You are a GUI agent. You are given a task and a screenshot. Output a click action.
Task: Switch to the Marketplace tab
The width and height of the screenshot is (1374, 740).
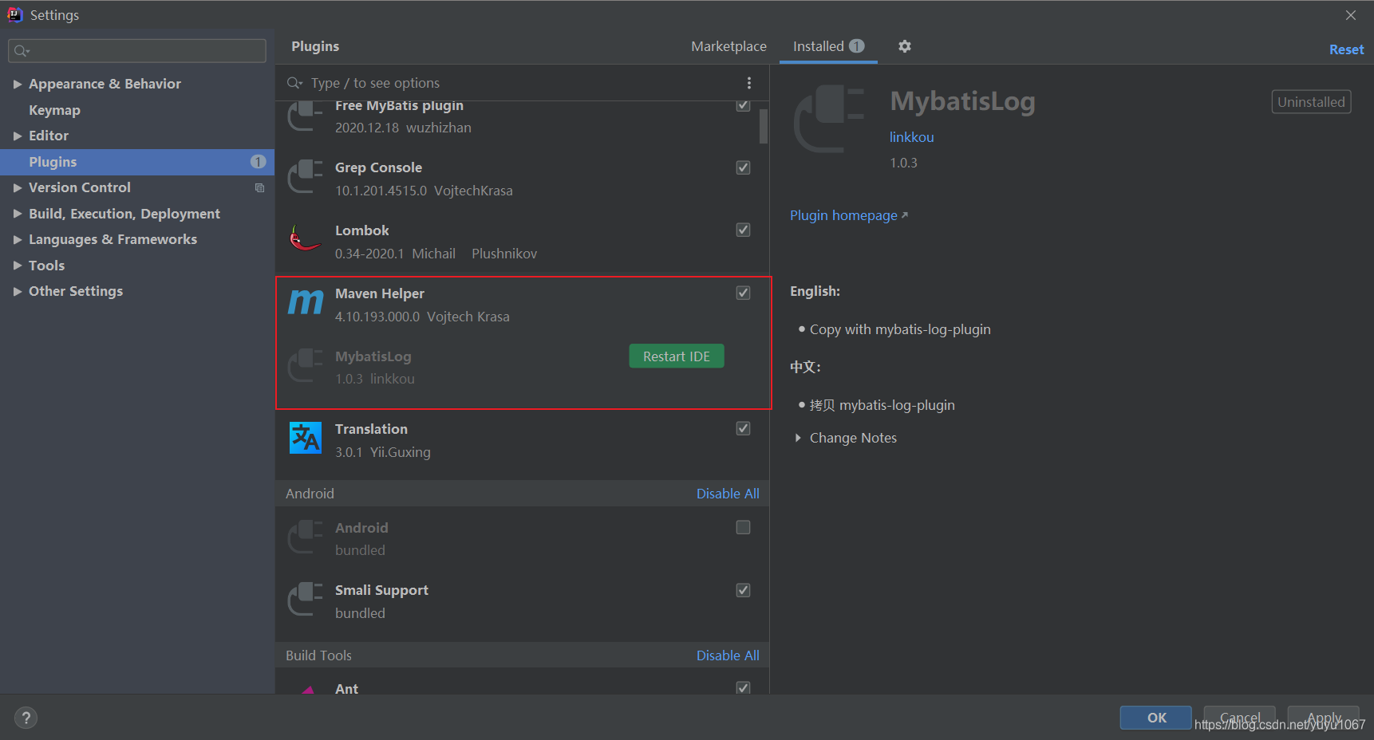(728, 46)
